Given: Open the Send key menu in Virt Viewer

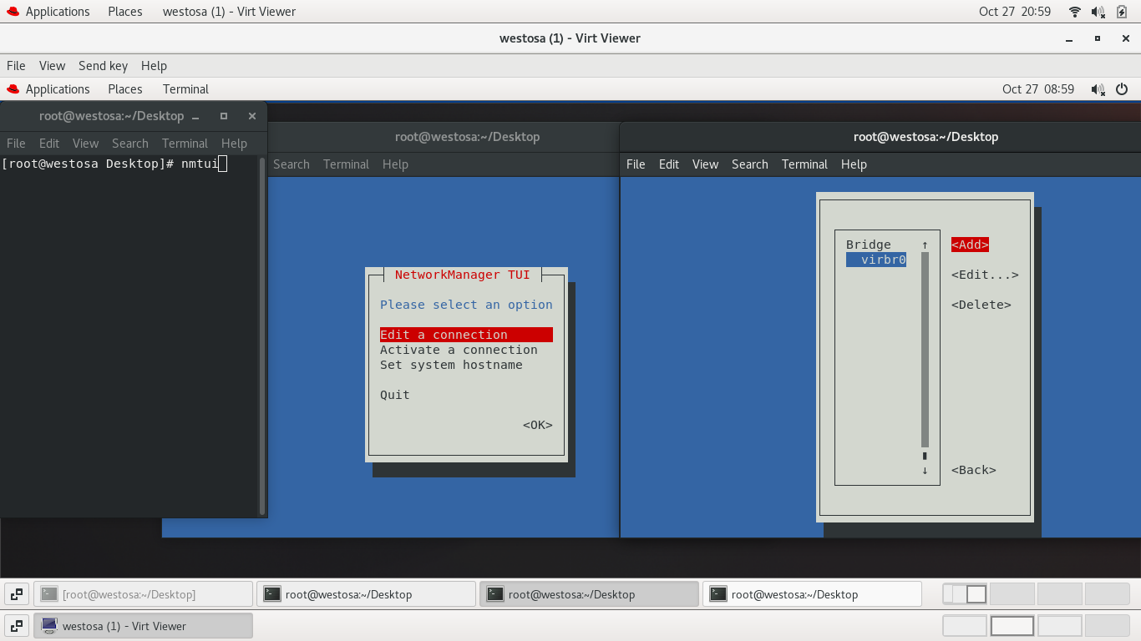Looking at the screenshot, I should [103, 66].
